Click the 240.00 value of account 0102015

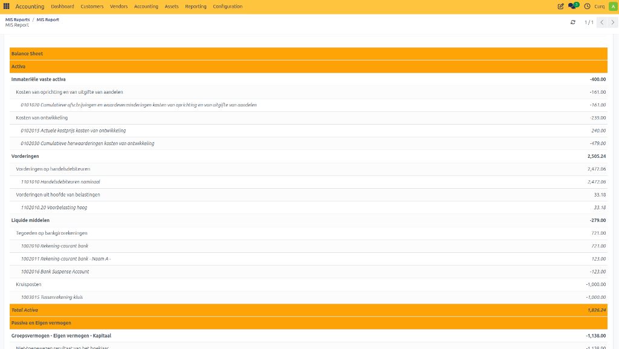598,131
